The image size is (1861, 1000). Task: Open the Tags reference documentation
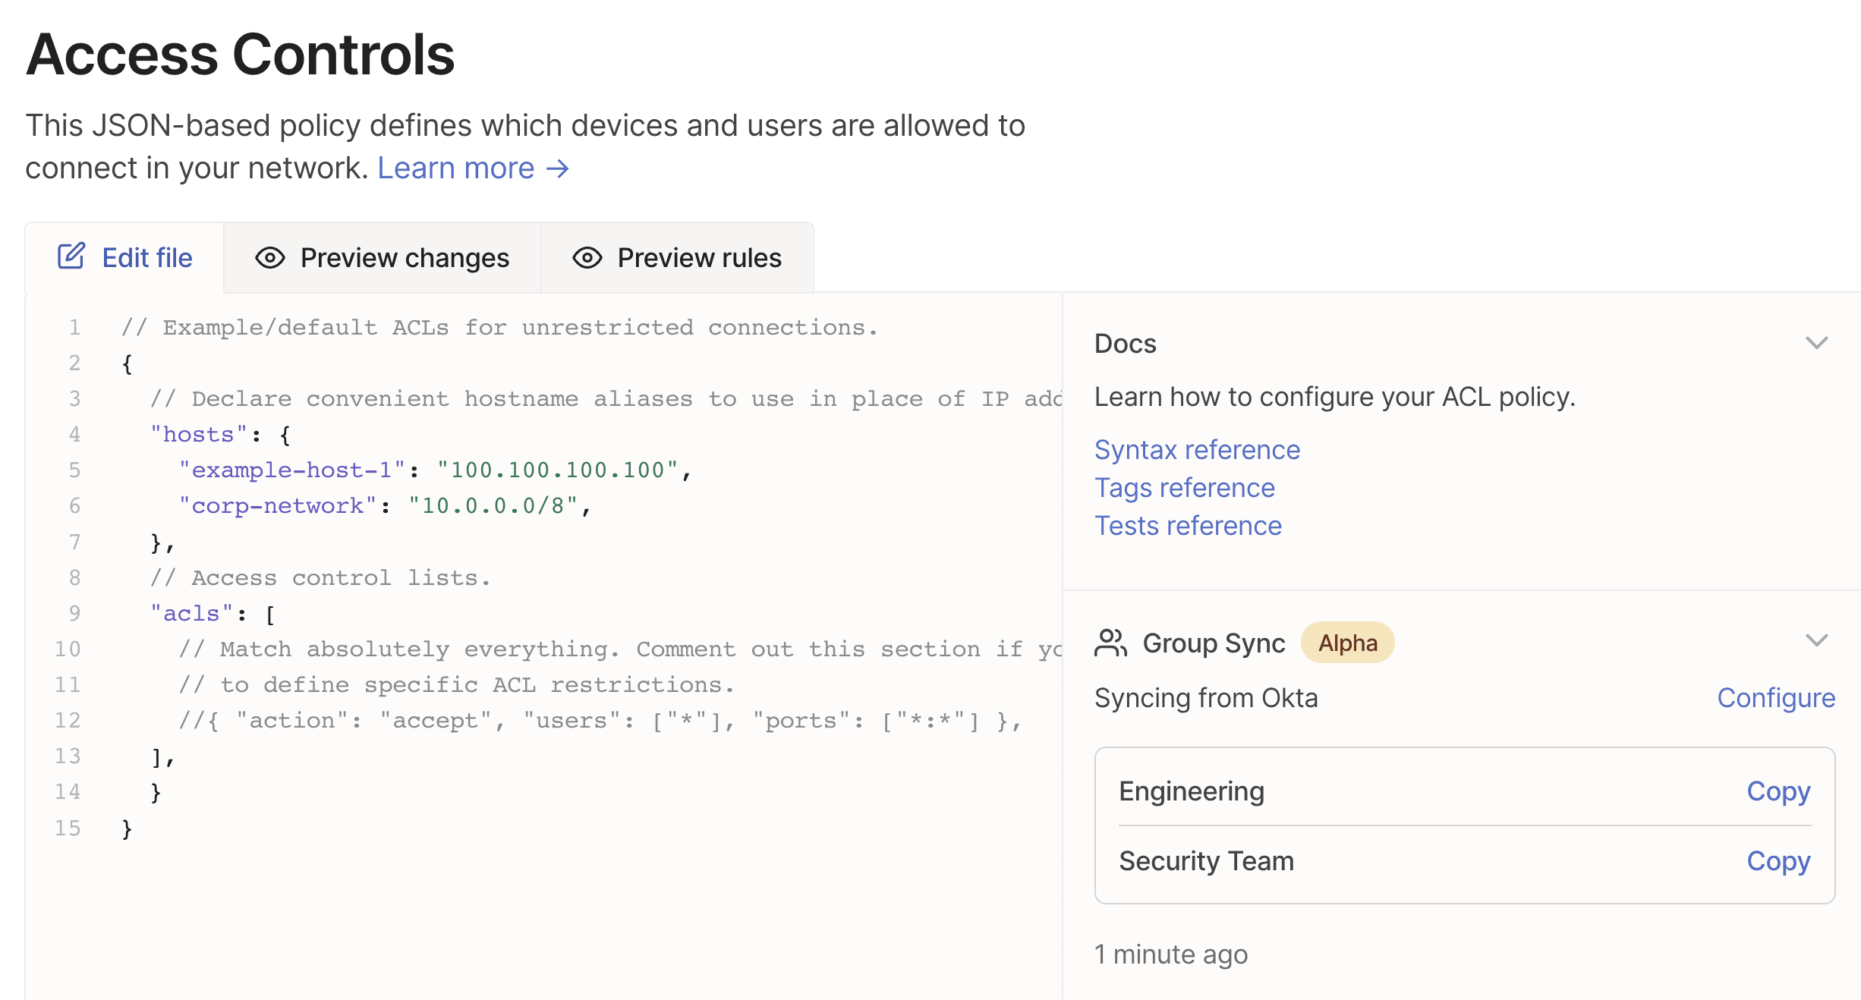tap(1185, 488)
